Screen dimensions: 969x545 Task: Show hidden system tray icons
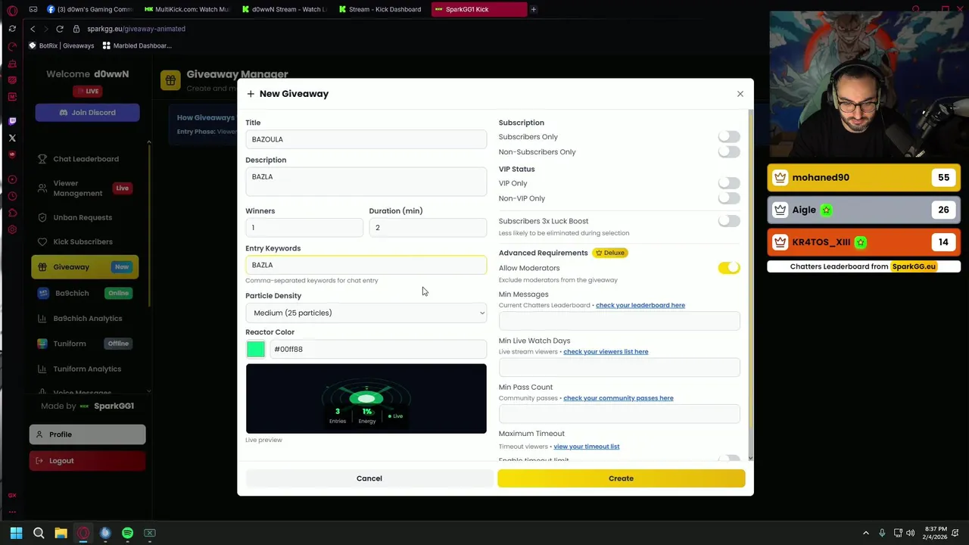pyautogui.click(x=865, y=533)
